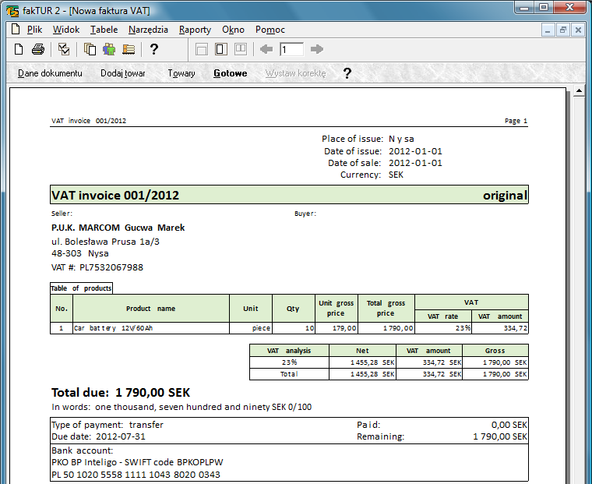Click the product 'Car battery 12V/60Ah'
Viewport: 592px width, 484px height.
113,328
